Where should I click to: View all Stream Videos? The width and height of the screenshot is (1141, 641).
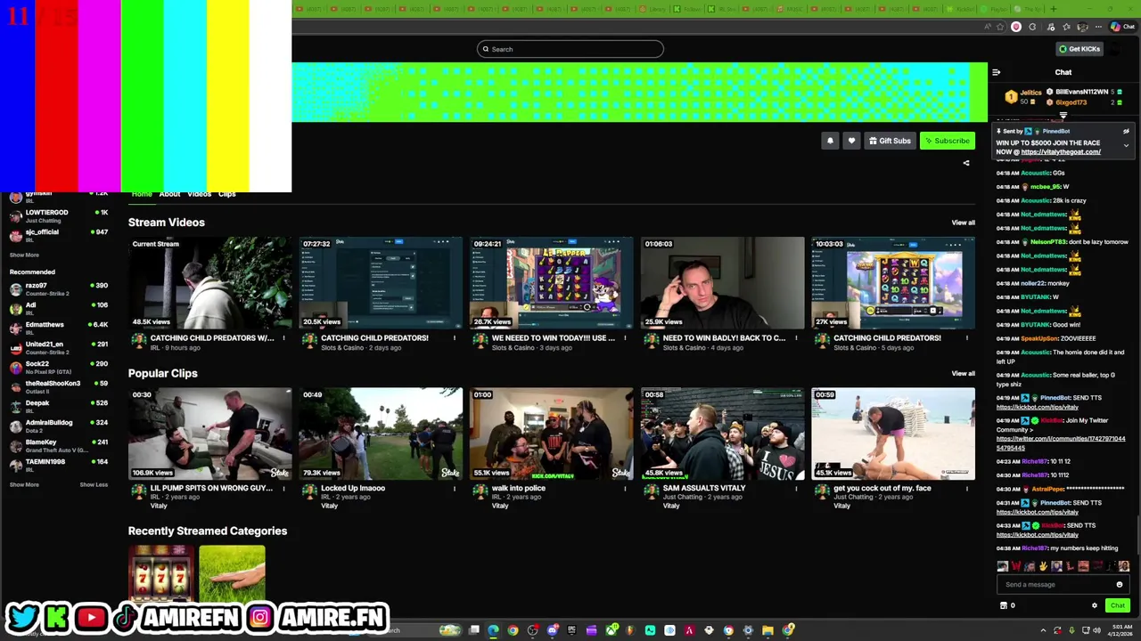963,223
